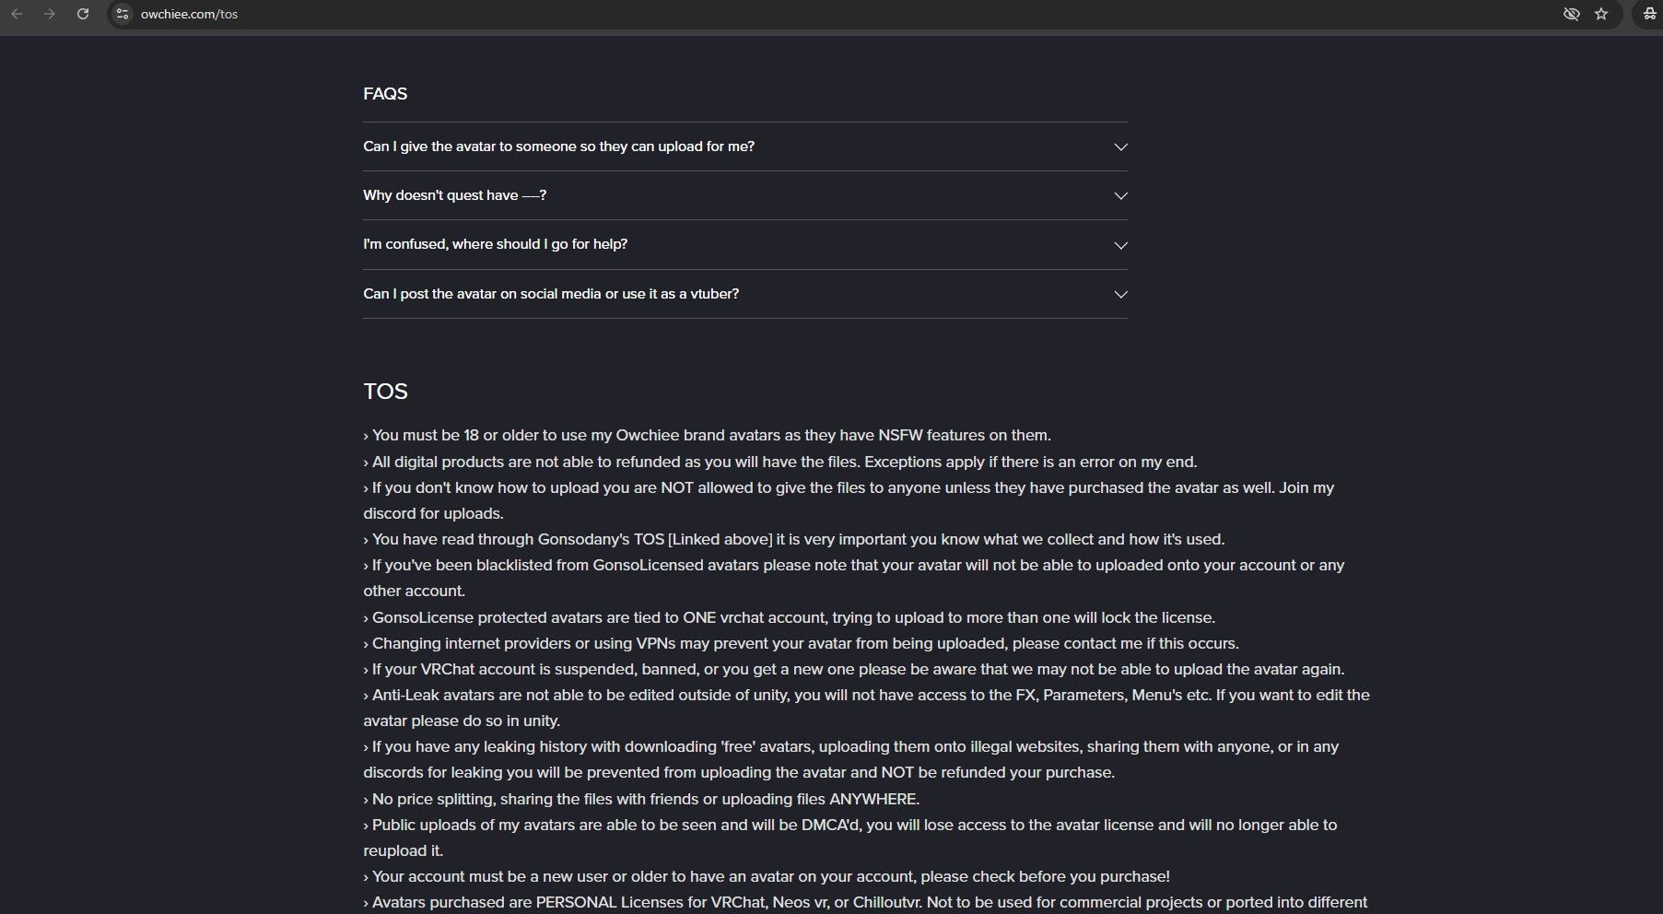Viewport: 1663px width, 914px height.
Task: Expand chevron beside quest question
Action: pyautogui.click(x=1120, y=195)
